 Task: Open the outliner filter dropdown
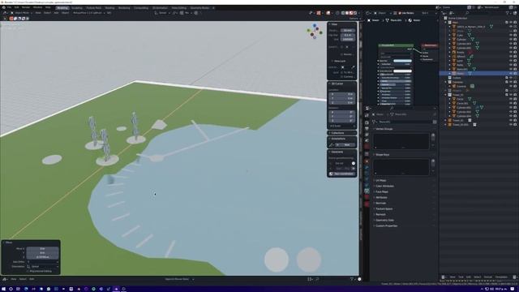coord(508,13)
